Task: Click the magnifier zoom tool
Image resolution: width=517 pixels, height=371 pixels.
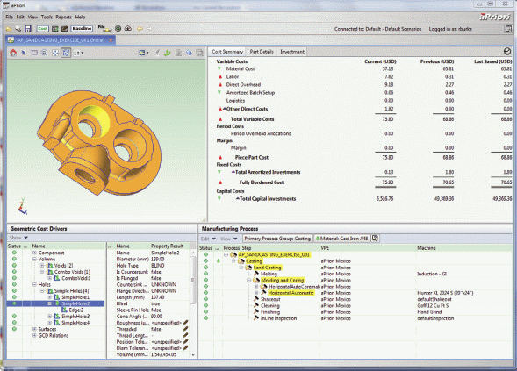Action: [x=44, y=53]
